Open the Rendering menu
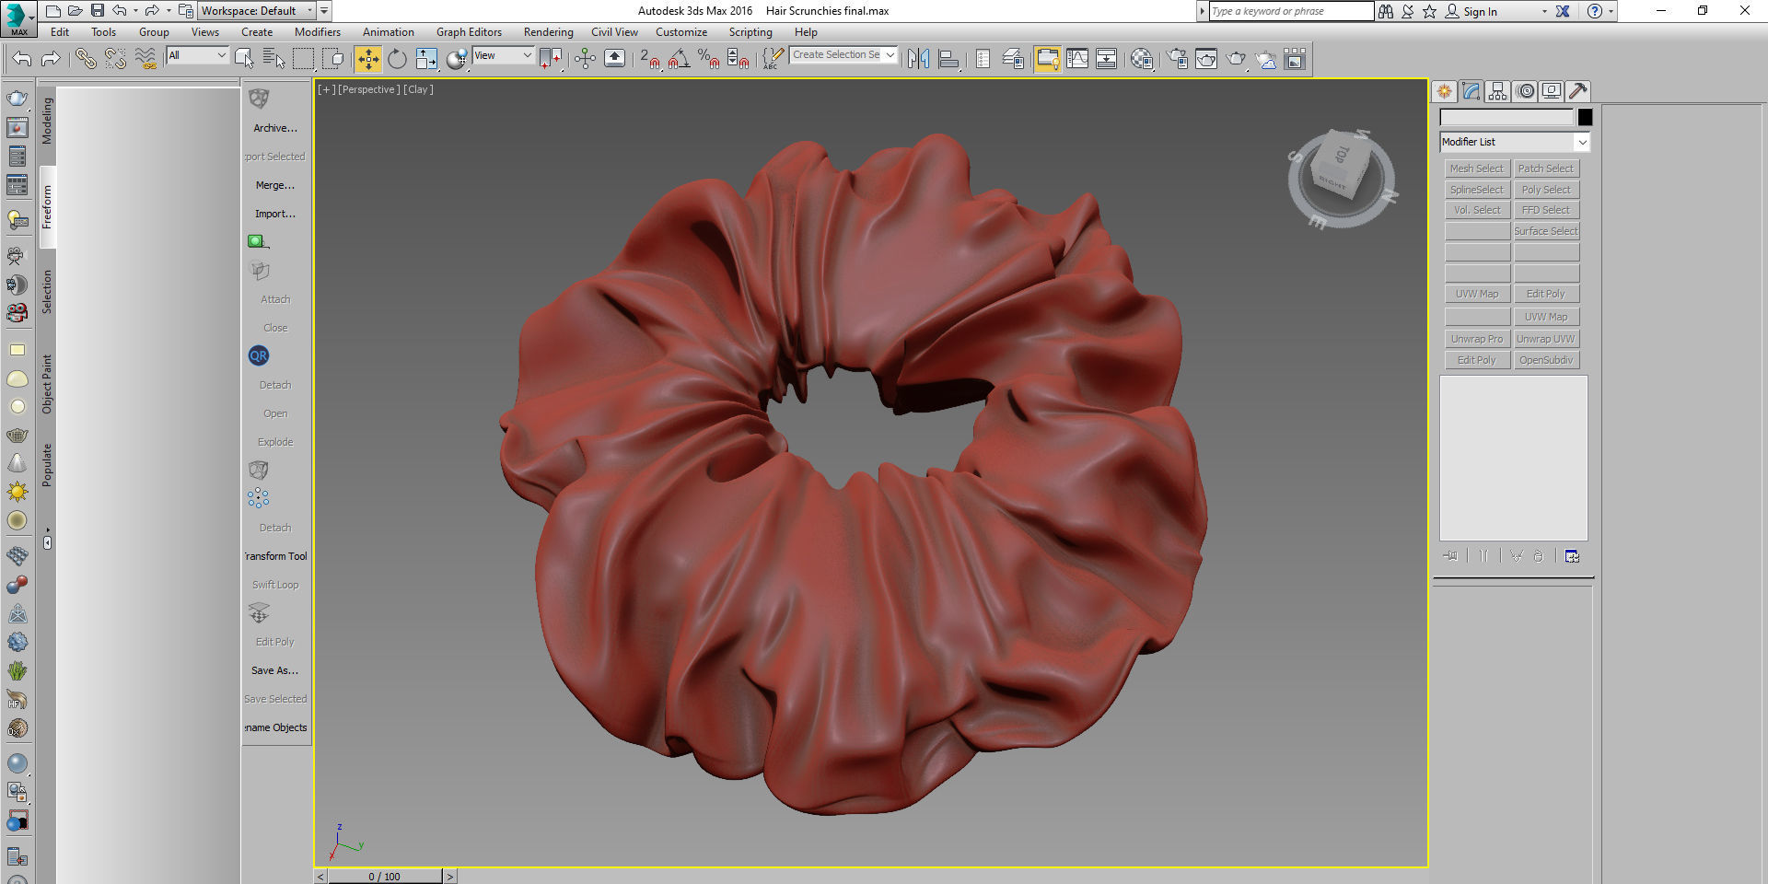Viewport: 1768px width, 884px height. point(549,32)
